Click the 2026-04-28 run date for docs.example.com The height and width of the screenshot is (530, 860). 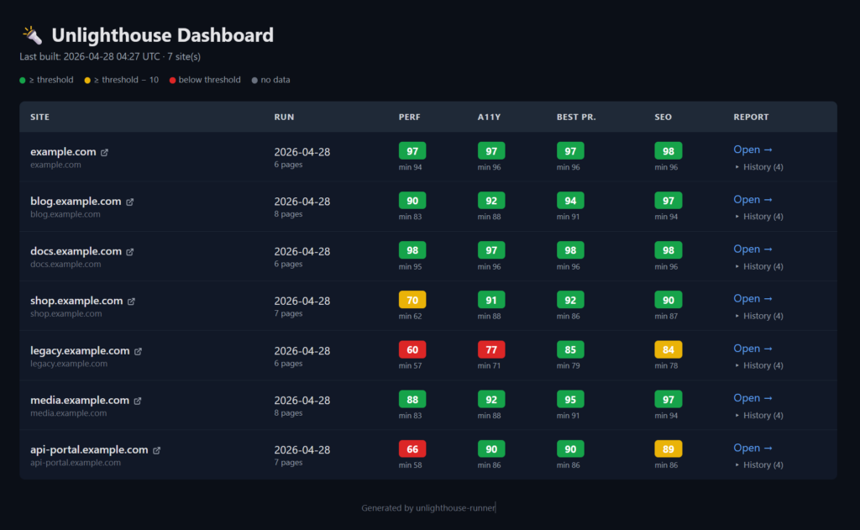[x=302, y=251]
